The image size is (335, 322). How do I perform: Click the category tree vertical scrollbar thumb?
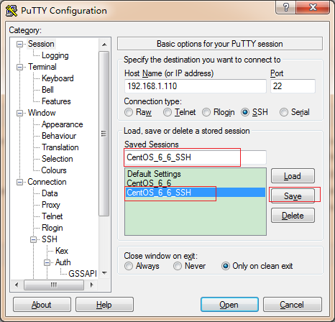click(104, 134)
